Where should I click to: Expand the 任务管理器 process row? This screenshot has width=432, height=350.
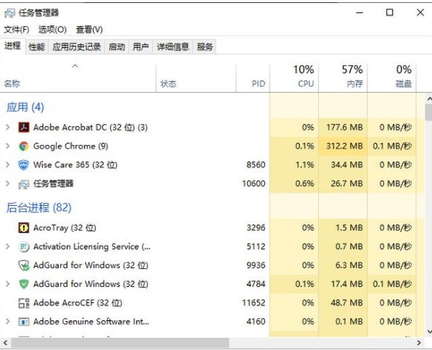click(x=7, y=184)
